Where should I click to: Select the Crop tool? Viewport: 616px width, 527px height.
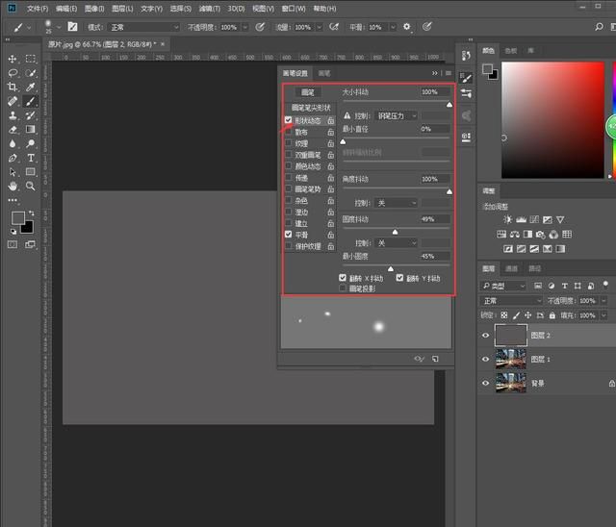pos(13,87)
